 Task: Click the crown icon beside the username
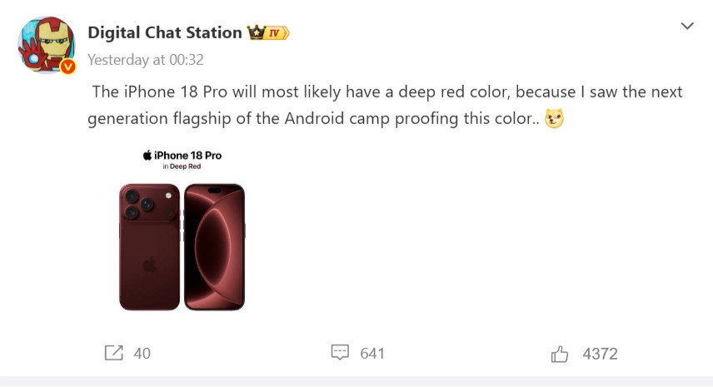pyautogui.click(x=256, y=32)
